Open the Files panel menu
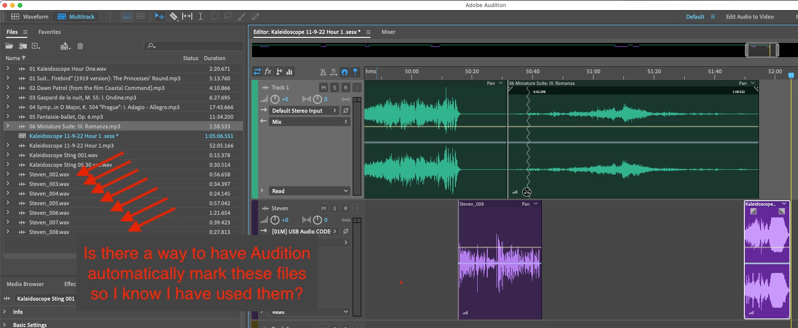Viewport: 798px width, 328px height. (x=25, y=32)
